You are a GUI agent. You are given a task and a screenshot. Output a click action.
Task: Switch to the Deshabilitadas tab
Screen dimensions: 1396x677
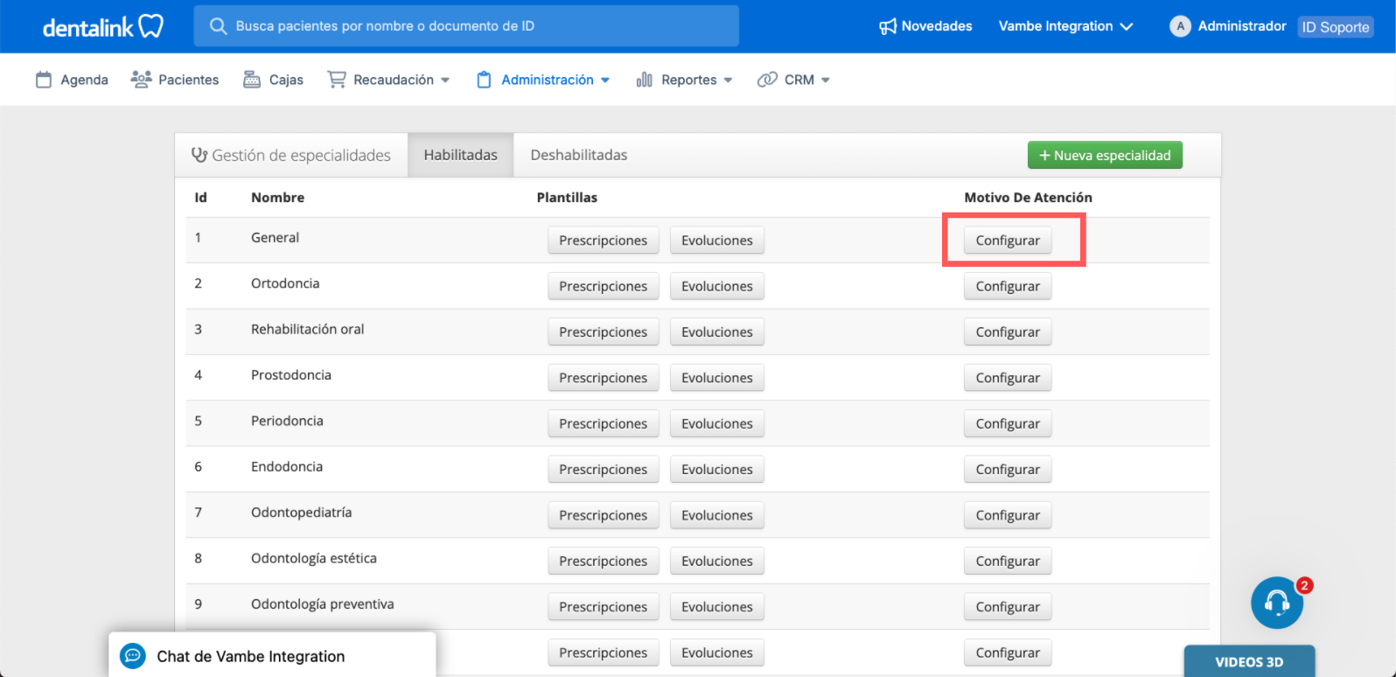tap(578, 155)
